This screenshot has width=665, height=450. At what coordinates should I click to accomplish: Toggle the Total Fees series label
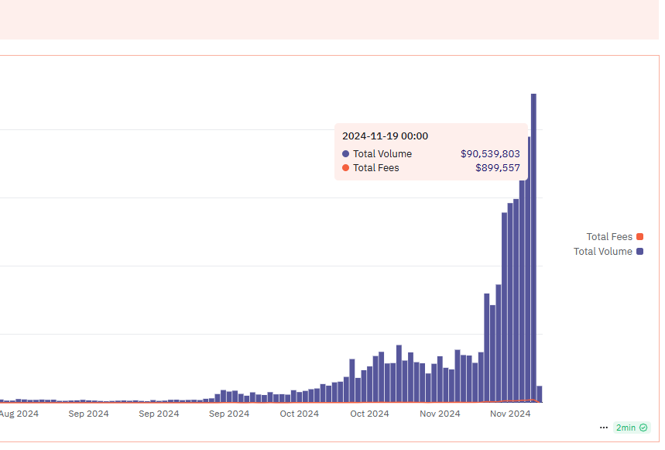(608, 237)
